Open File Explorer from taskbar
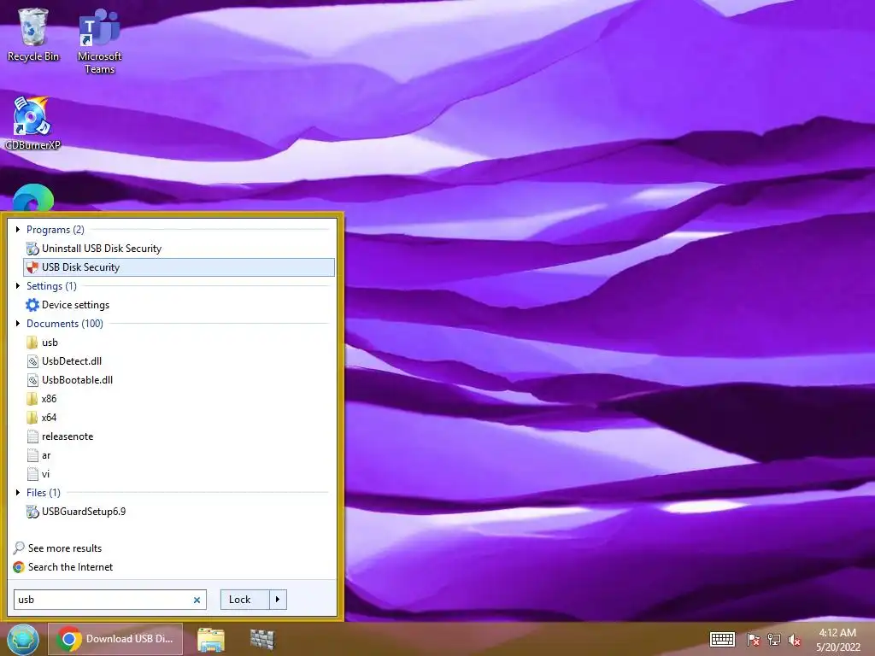This screenshot has width=875, height=656. tap(211, 640)
